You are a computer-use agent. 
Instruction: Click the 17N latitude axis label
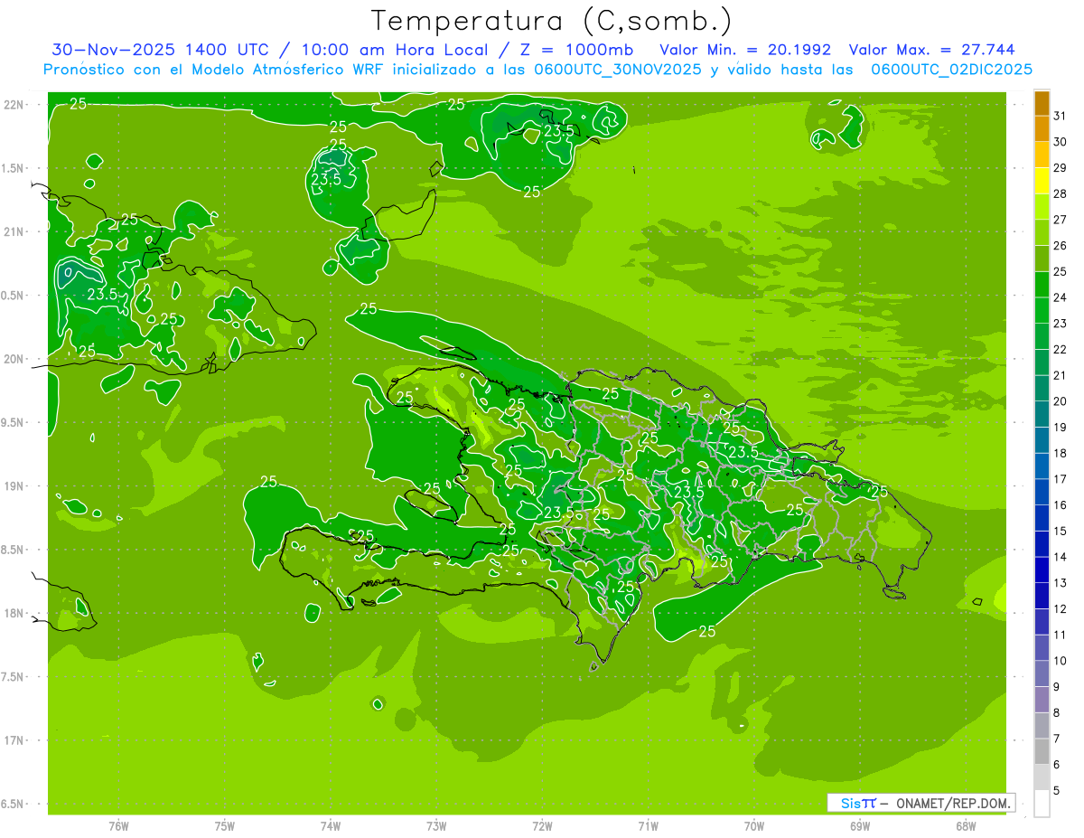15,740
